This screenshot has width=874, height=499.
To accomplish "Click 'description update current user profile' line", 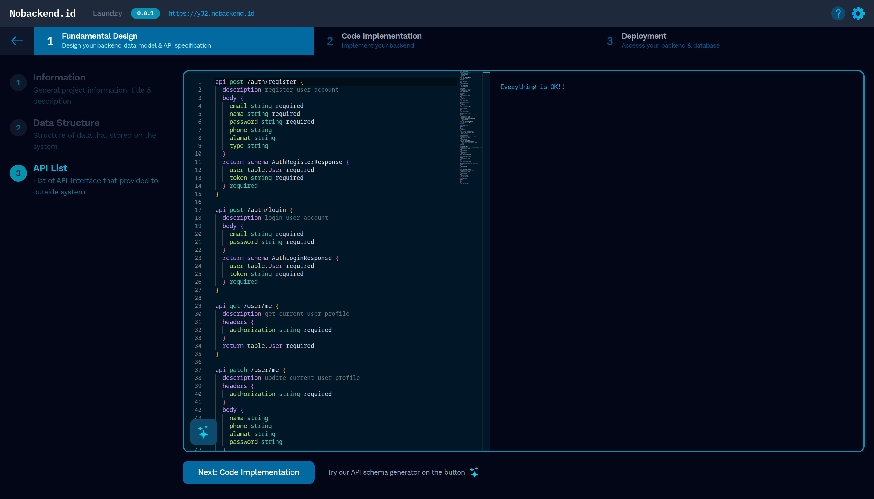I will [x=291, y=378].
